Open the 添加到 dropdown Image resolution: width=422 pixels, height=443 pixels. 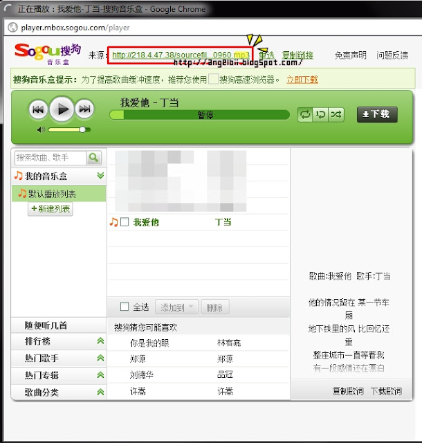point(176,307)
